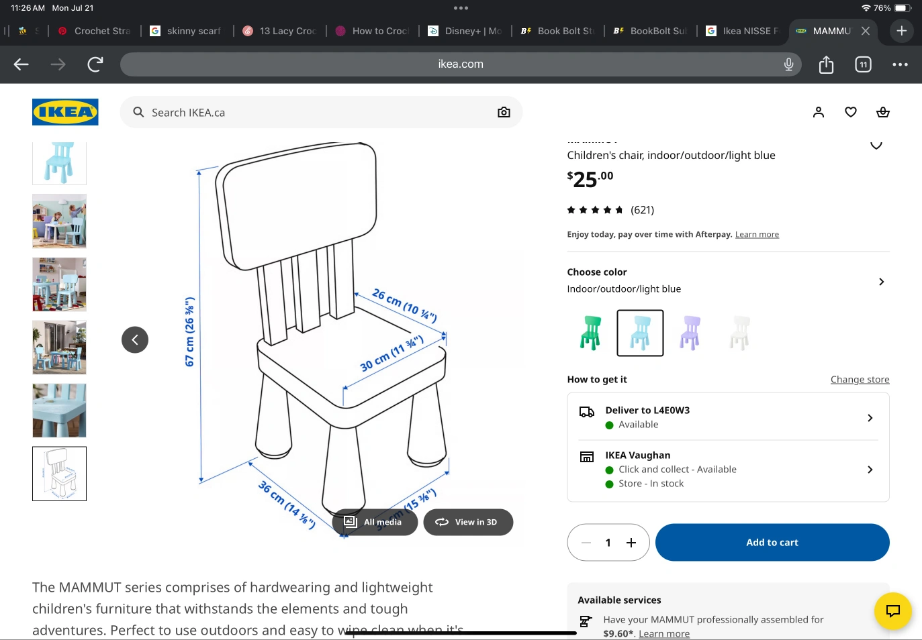This screenshot has height=640, width=922.
Task: Expand the Choose color chevron
Action: (x=882, y=282)
